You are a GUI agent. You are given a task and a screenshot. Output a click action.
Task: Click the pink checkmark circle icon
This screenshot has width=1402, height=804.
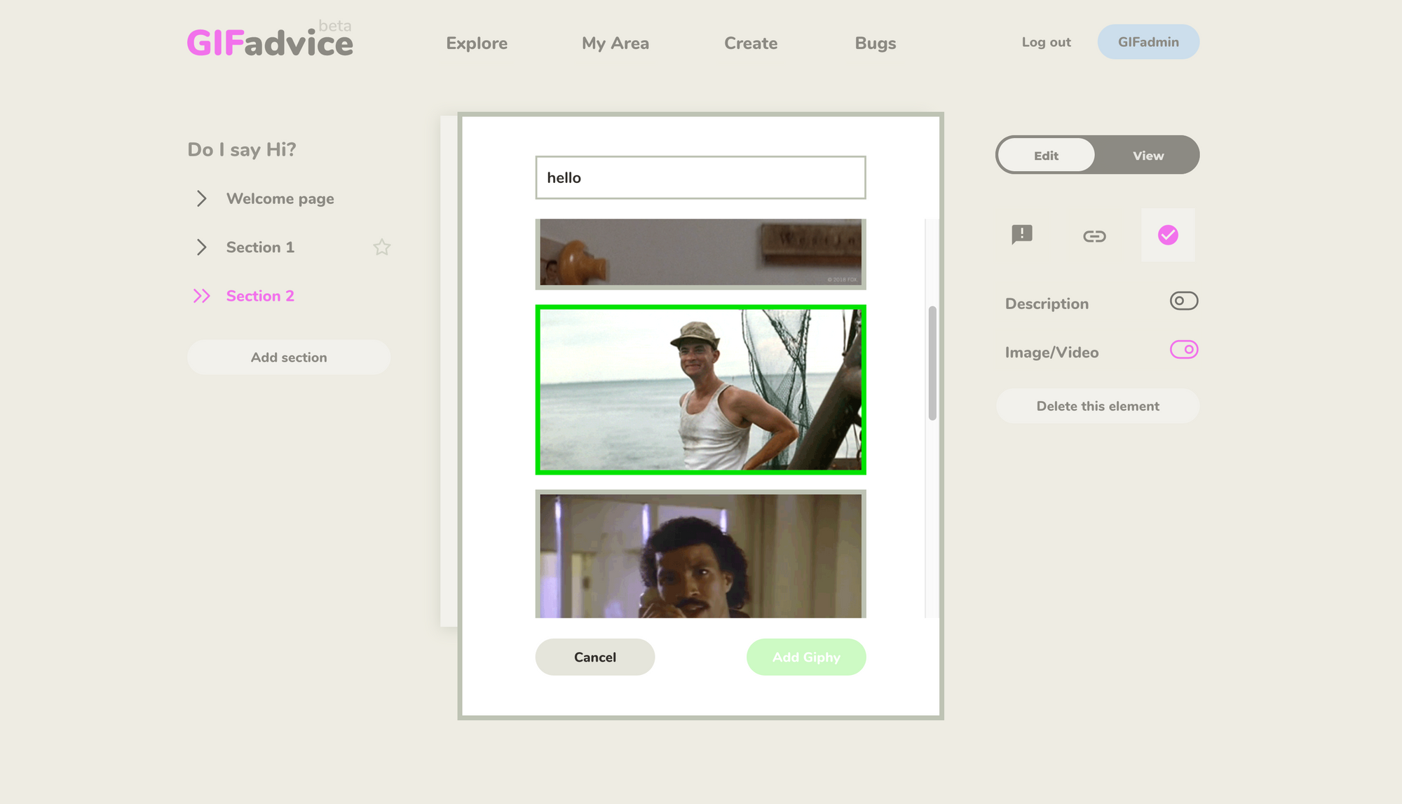[1168, 236]
